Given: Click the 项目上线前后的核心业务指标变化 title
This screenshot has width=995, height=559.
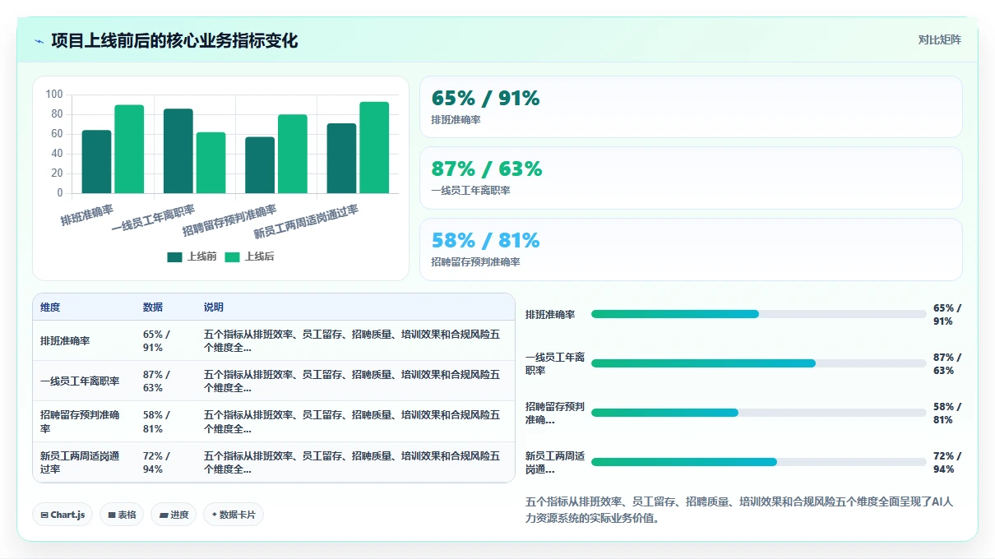Looking at the screenshot, I should coord(174,40).
